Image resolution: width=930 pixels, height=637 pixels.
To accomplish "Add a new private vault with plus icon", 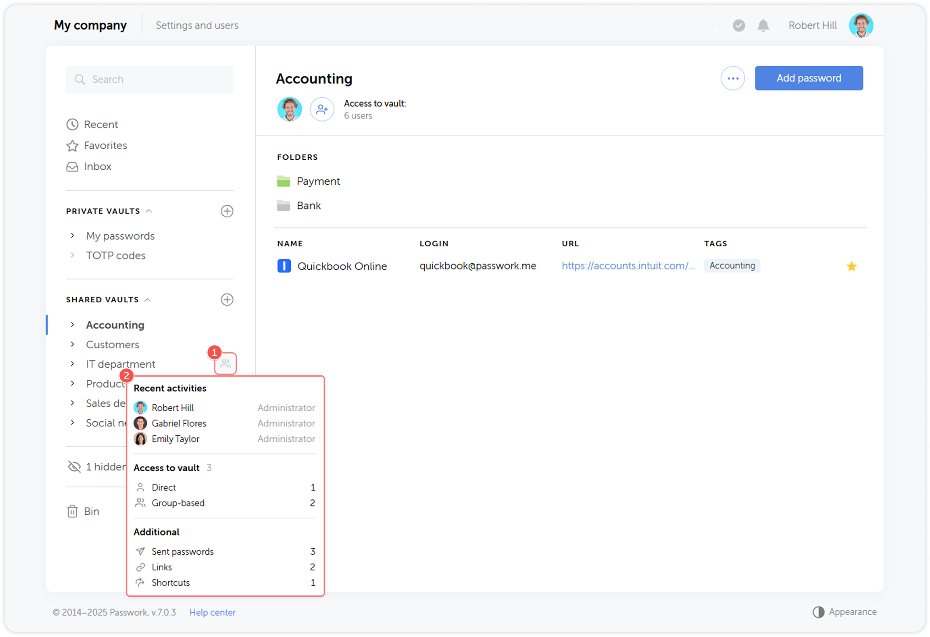I will click(227, 211).
